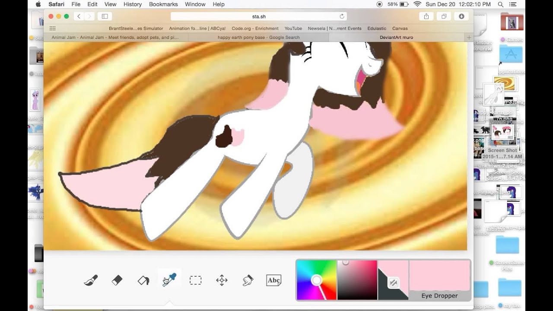
Task: Choose the Abc text tool
Action: pyautogui.click(x=274, y=280)
